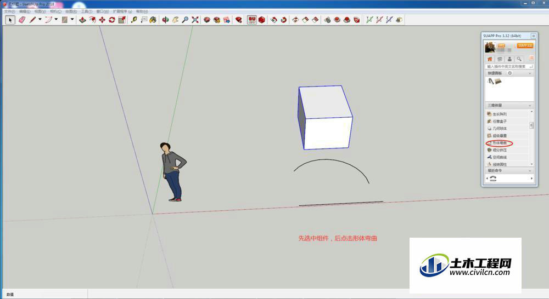This screenshot has width=549, height=299.
Task: Click the recent commands right arrow
Action: 531,179
